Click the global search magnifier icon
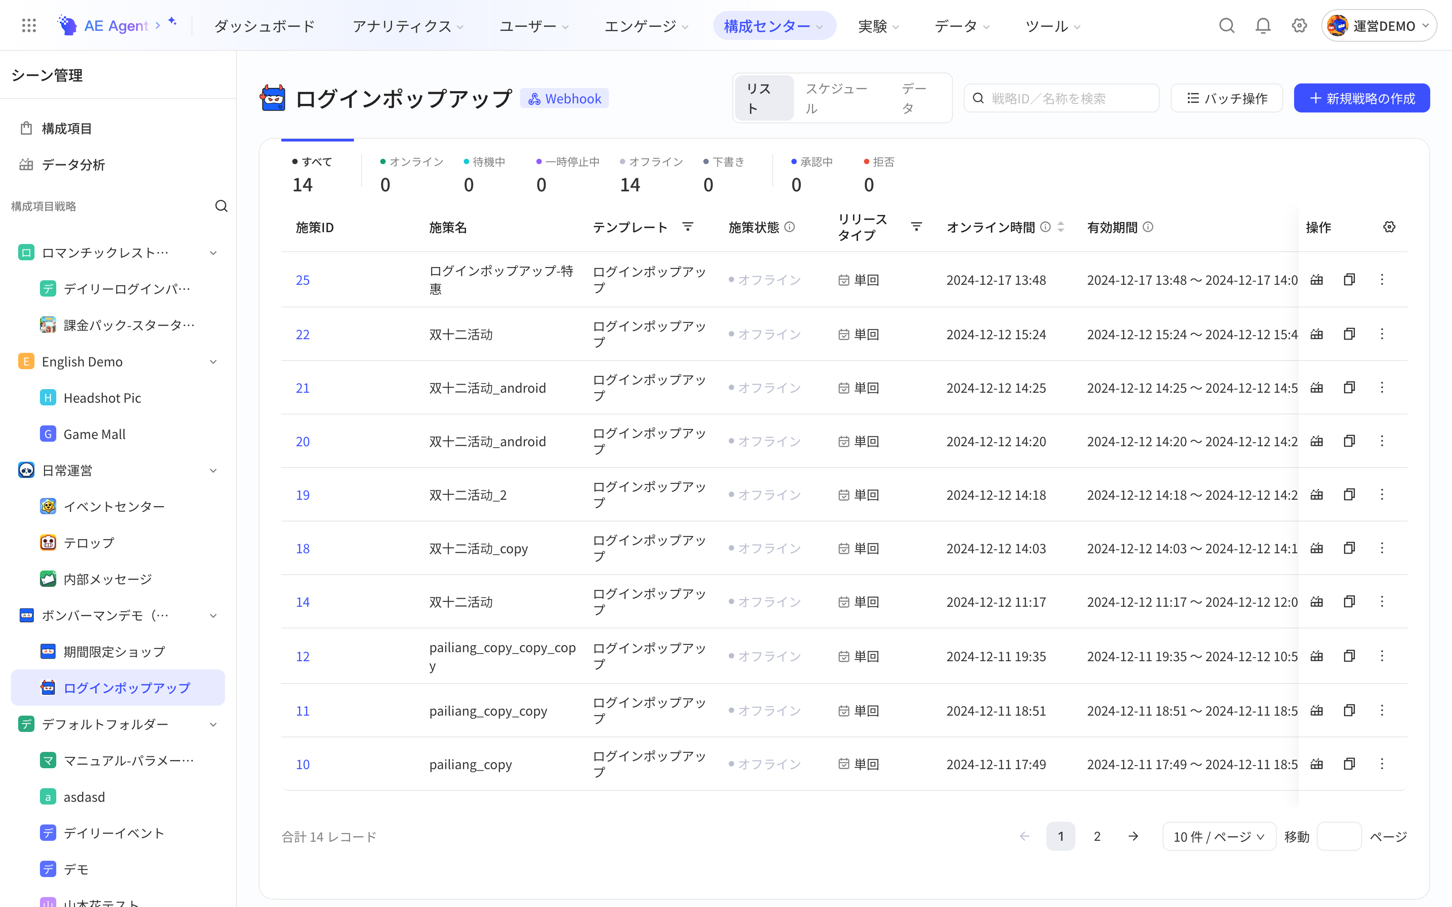Screen dimensions: 1452x907 [1226, 26]
